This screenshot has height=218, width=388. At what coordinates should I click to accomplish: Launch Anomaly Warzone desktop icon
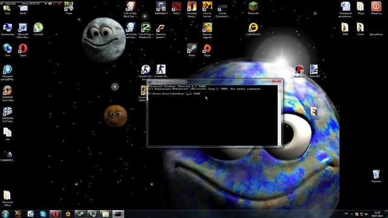tap(192, 9)
